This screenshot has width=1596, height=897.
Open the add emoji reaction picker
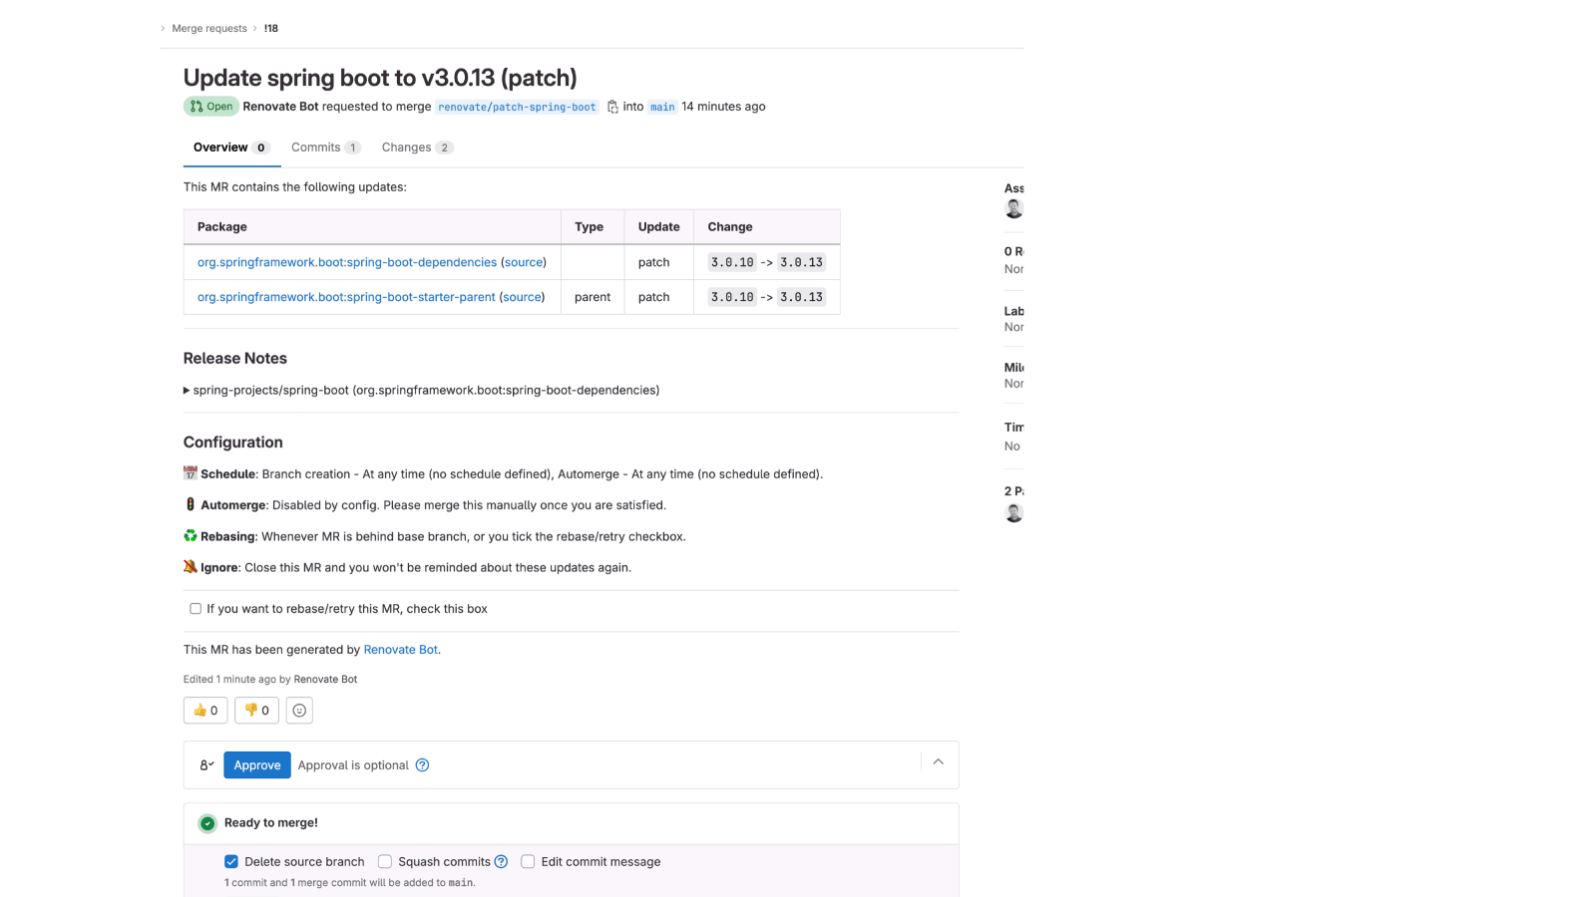click(299, 711)
